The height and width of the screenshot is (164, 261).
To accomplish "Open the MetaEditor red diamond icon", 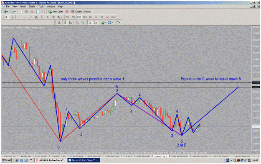I will click(x=67, y=12).
